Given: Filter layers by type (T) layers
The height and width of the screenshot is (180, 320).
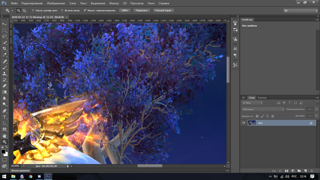Looking at the screenshot, I should click(290, 103).
